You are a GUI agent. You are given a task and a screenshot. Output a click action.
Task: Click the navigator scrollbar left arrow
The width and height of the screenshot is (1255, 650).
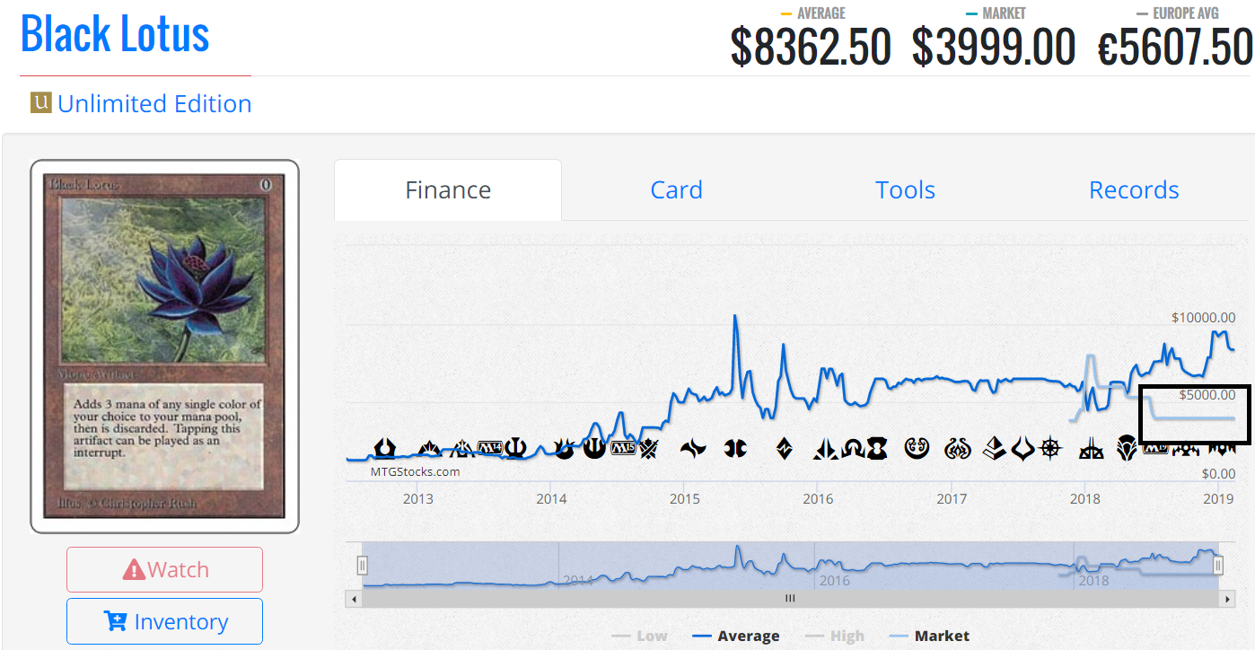coord(354,598)
